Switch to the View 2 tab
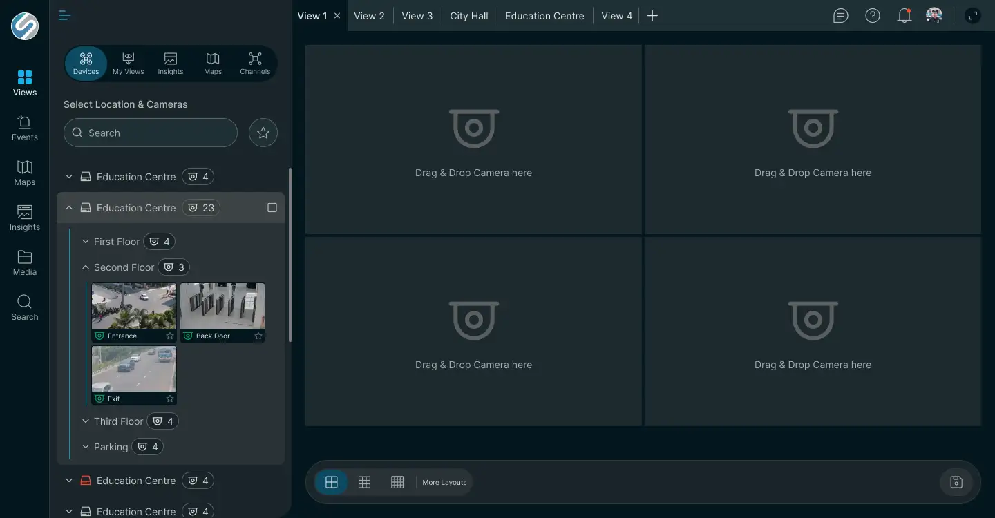995x518 pixels. click(369, 16)
